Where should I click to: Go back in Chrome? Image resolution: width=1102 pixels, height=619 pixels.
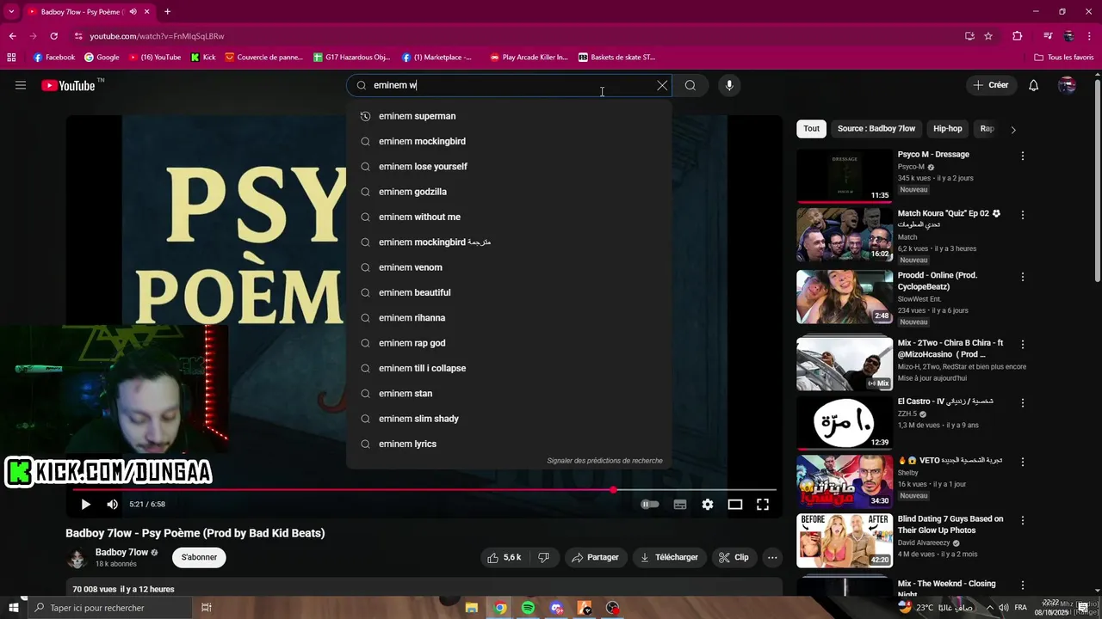(12, 36)
